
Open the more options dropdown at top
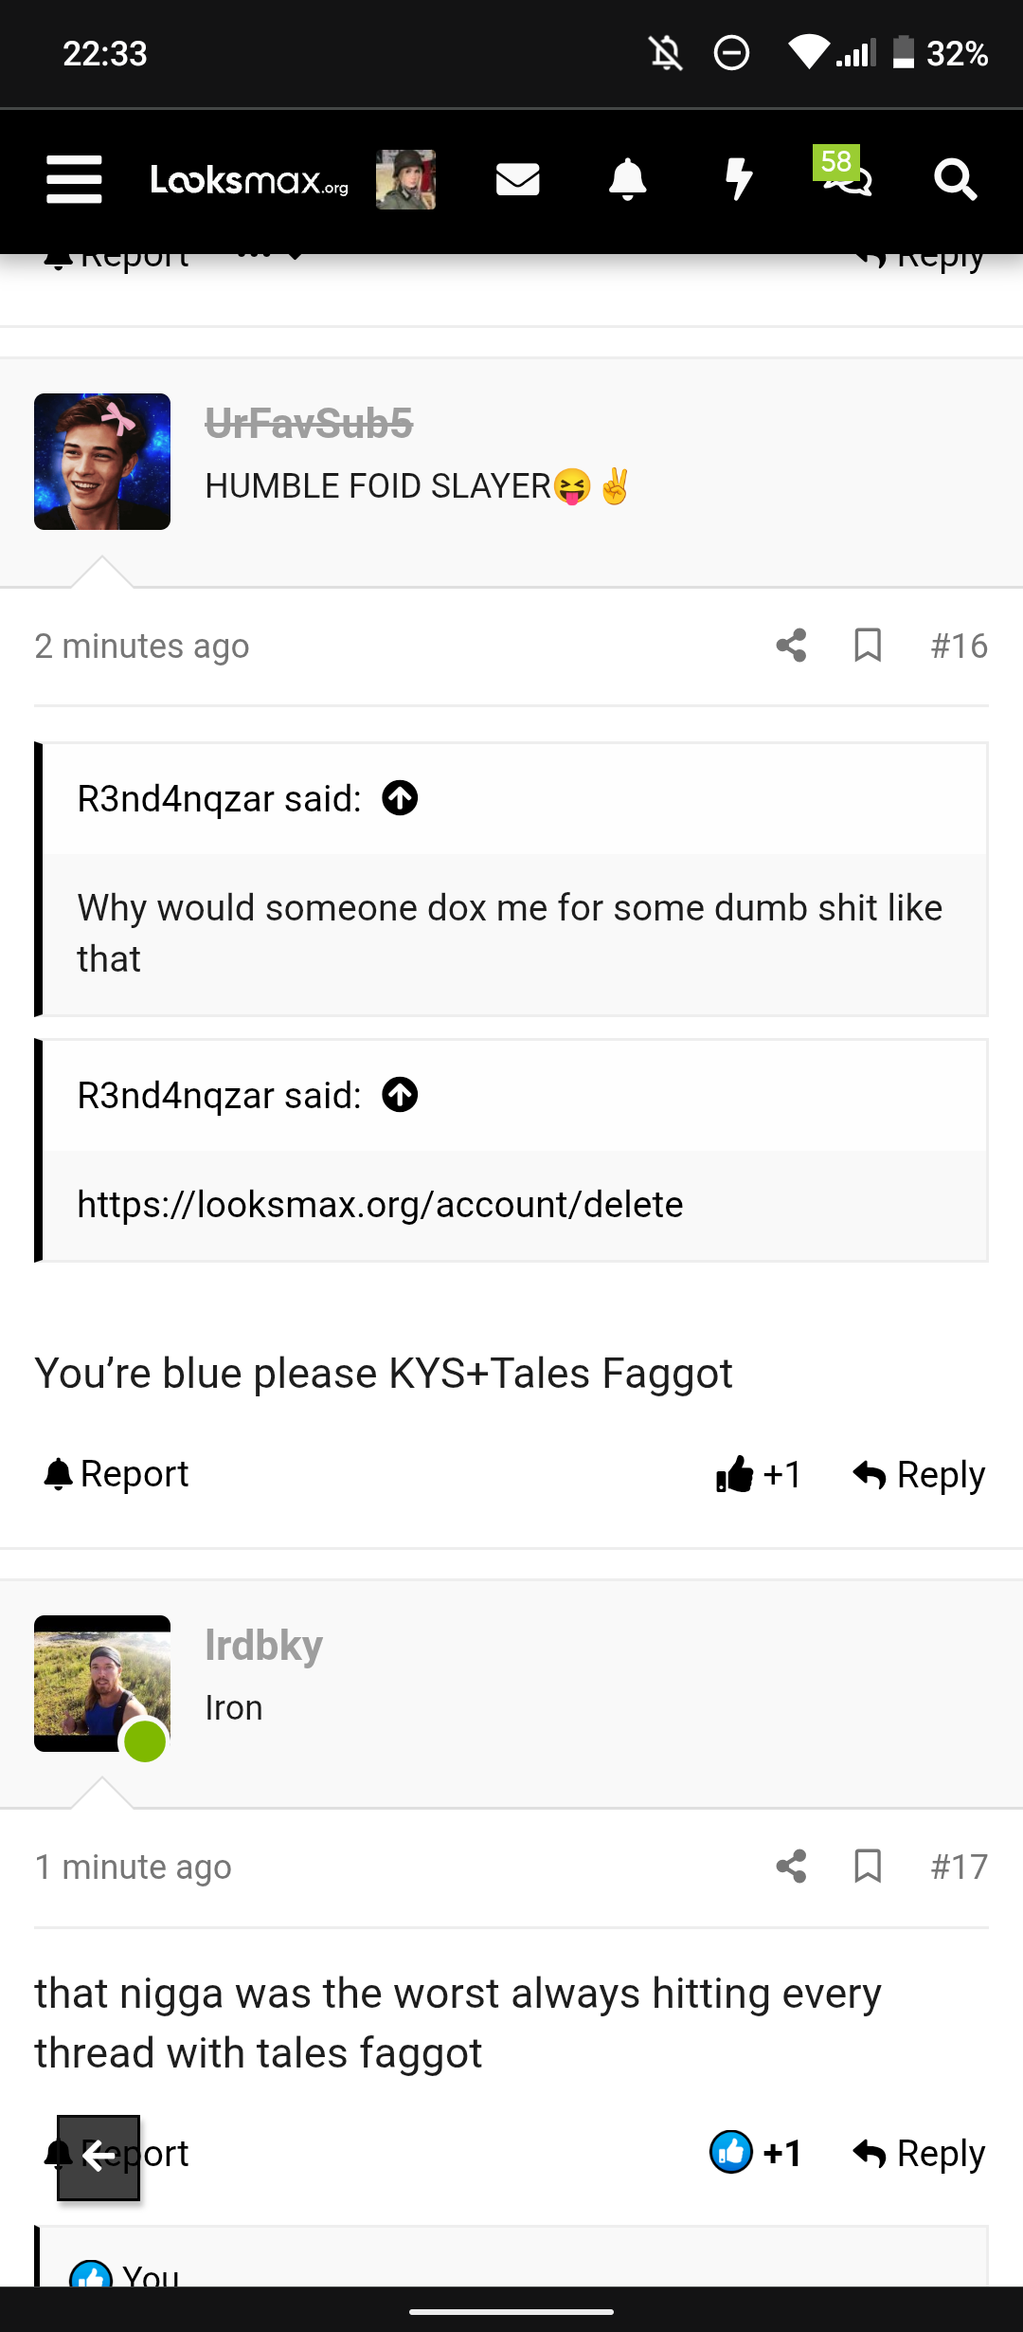point(270,256)
